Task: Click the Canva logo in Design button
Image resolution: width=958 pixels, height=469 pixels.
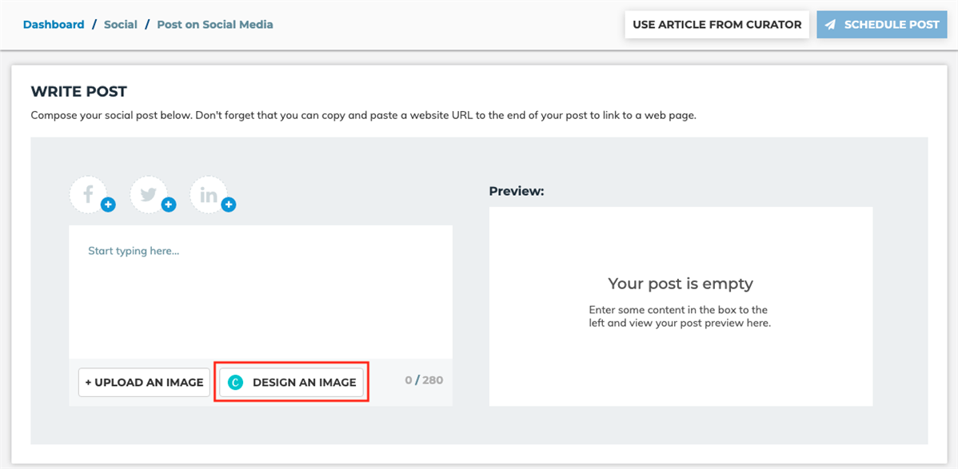Action: [235, 383]
